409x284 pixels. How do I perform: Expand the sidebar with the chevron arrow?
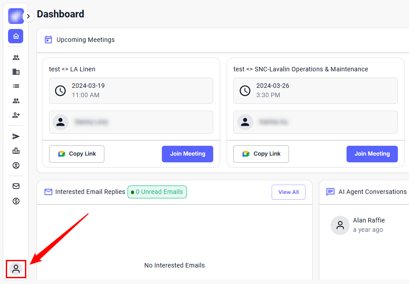coord(28,16)
